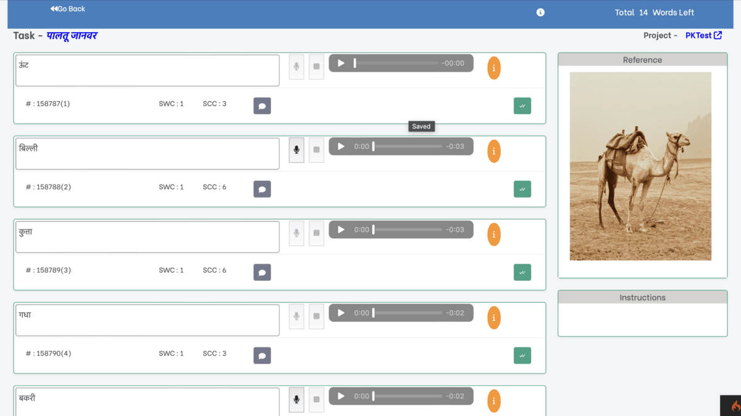
Task: Play the audio for गधा
Action: coord(341,313)
